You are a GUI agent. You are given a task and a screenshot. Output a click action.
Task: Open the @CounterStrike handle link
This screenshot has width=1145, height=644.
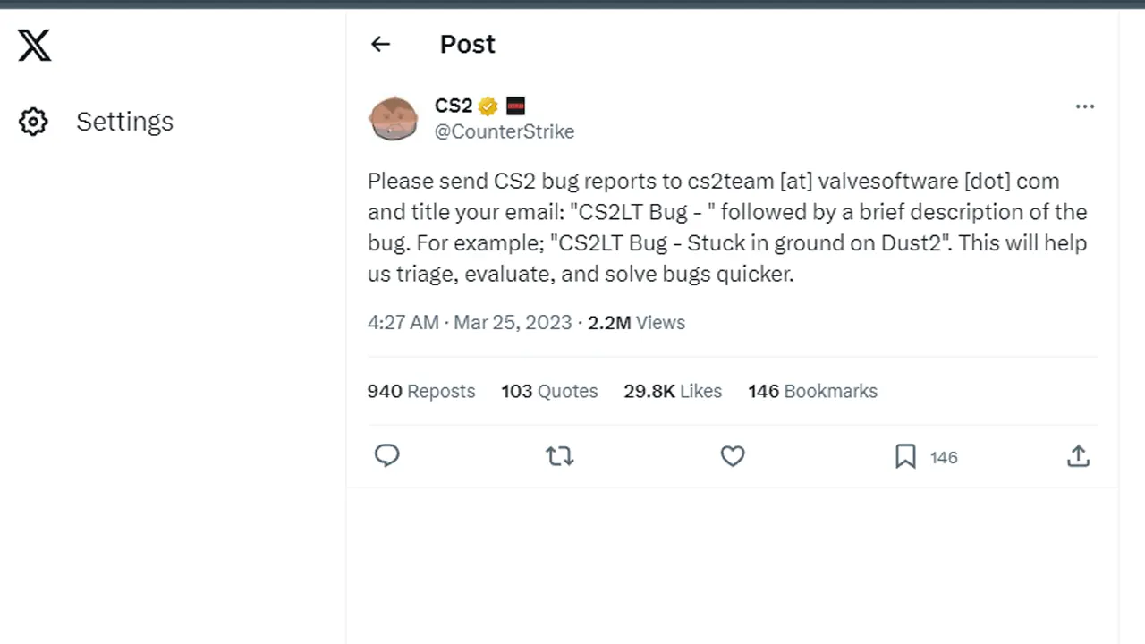click(505, 131)
